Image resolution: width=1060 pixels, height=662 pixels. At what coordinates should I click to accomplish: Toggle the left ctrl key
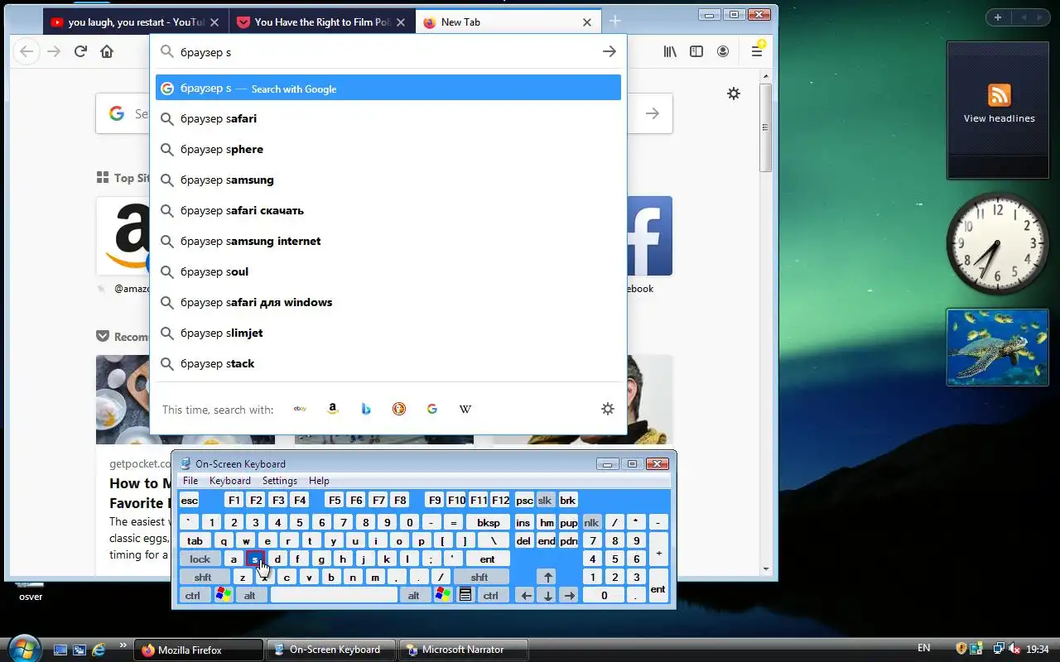(x=192, y=595)
